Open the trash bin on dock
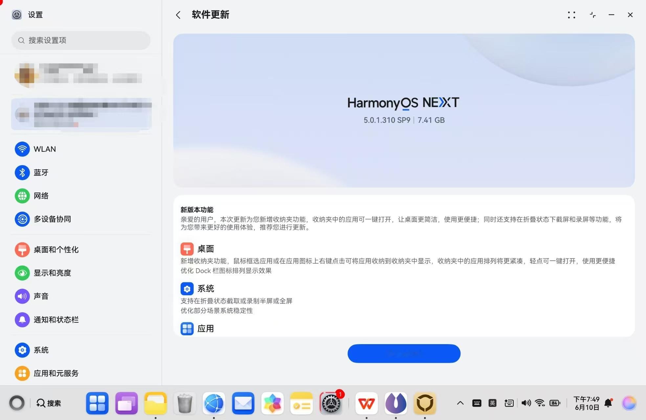The width and height of the screenshot is (646, 420). pos(185,403)
